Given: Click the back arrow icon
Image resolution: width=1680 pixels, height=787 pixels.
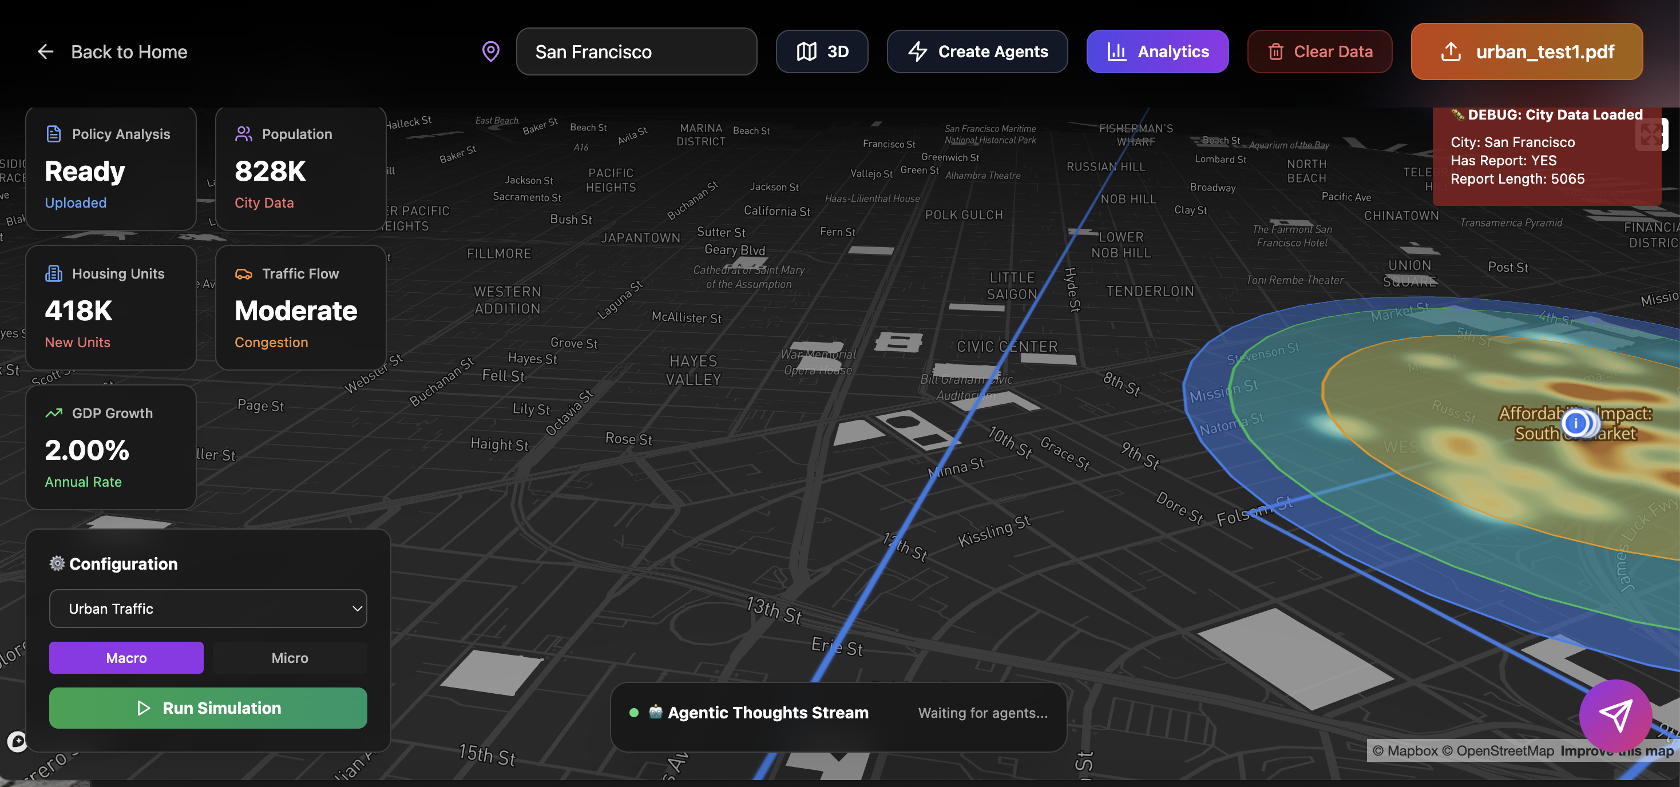Looking at the screenshot, I should [x=45, y=51].
